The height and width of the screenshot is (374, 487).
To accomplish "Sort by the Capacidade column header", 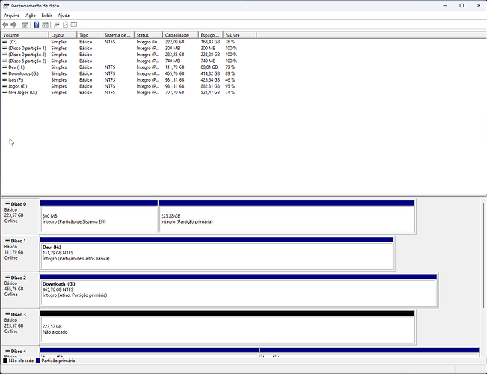I will (x=180, y=35).
